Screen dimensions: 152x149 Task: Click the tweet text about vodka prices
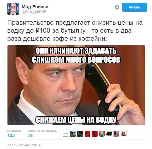tap(75, 31)
